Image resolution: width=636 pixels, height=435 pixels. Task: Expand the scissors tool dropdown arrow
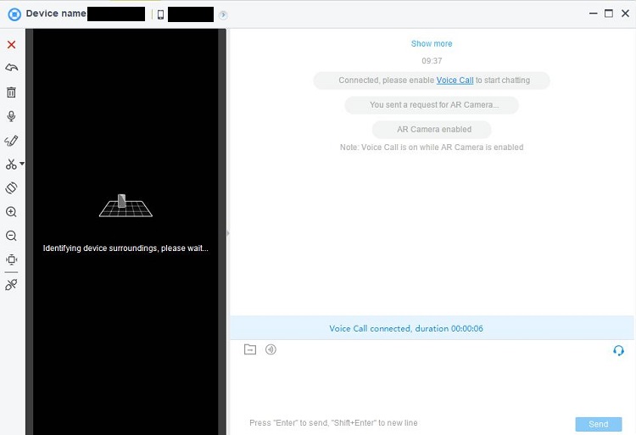(x=22, y=164)
